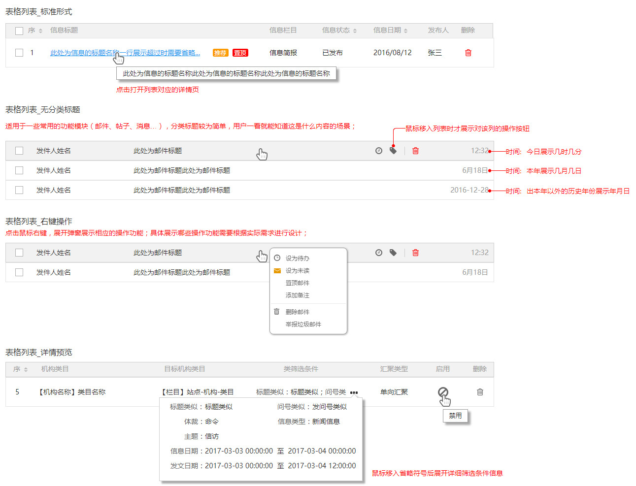The height and width of the screenshot is (486, 636).
Task: Click the publisher name 张三
Action: pos(435,53)
